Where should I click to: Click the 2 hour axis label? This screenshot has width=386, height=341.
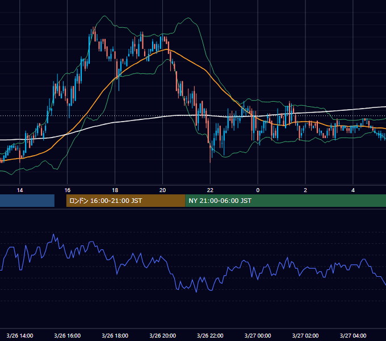pyautogui.click(x=305, y=190)
